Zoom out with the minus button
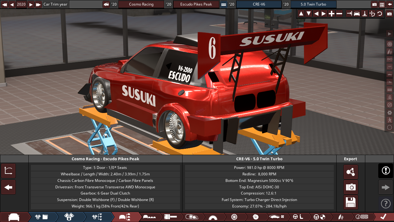 click(339, 14)
